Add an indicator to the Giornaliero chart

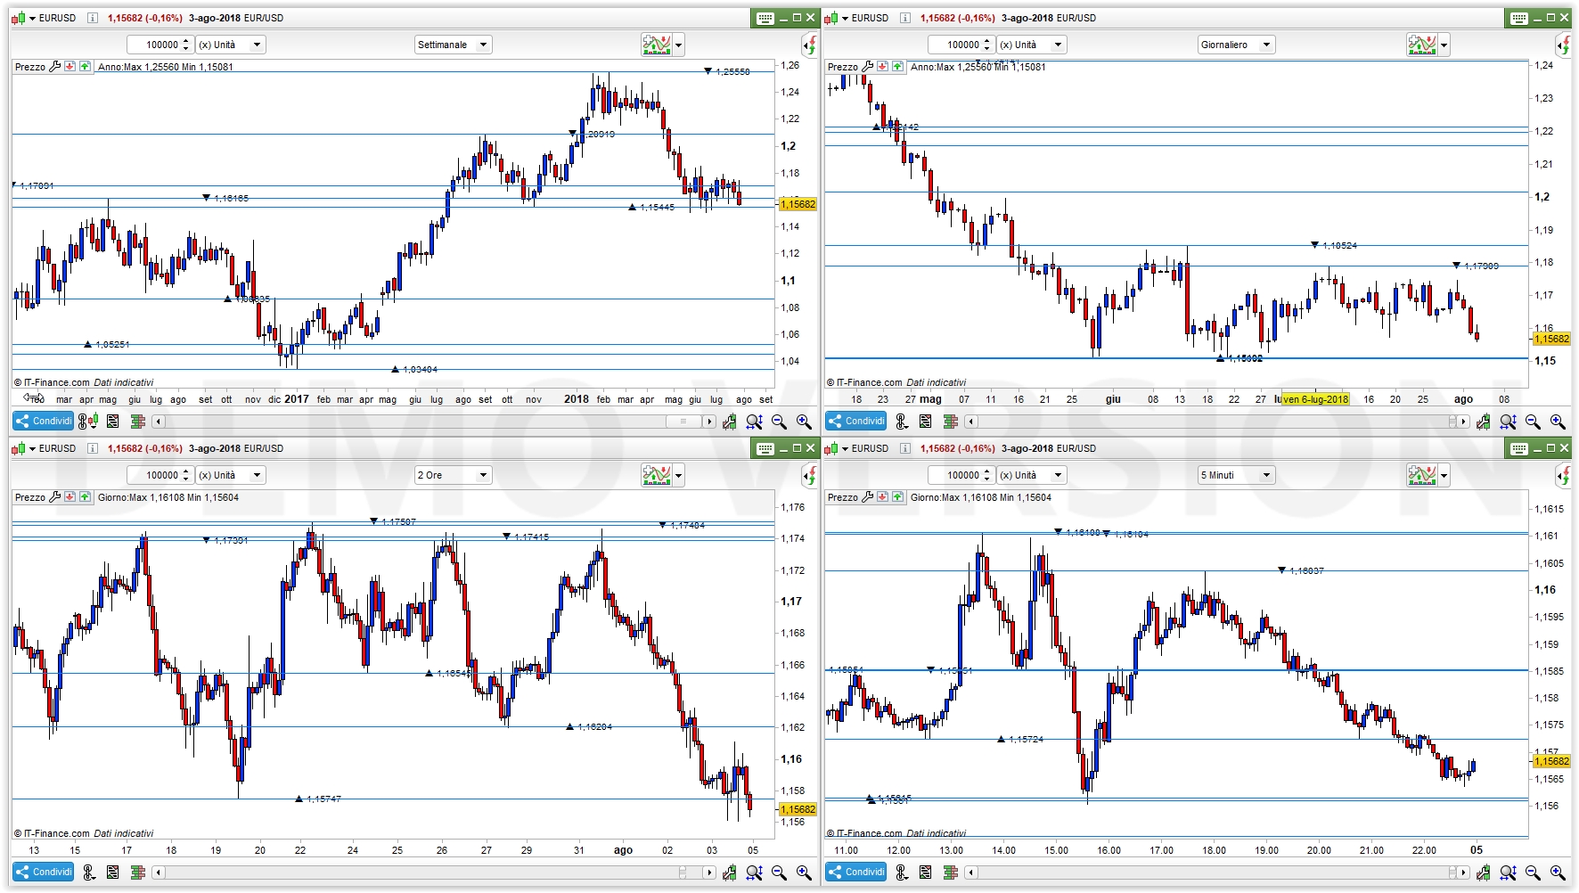coord(1422,45)
